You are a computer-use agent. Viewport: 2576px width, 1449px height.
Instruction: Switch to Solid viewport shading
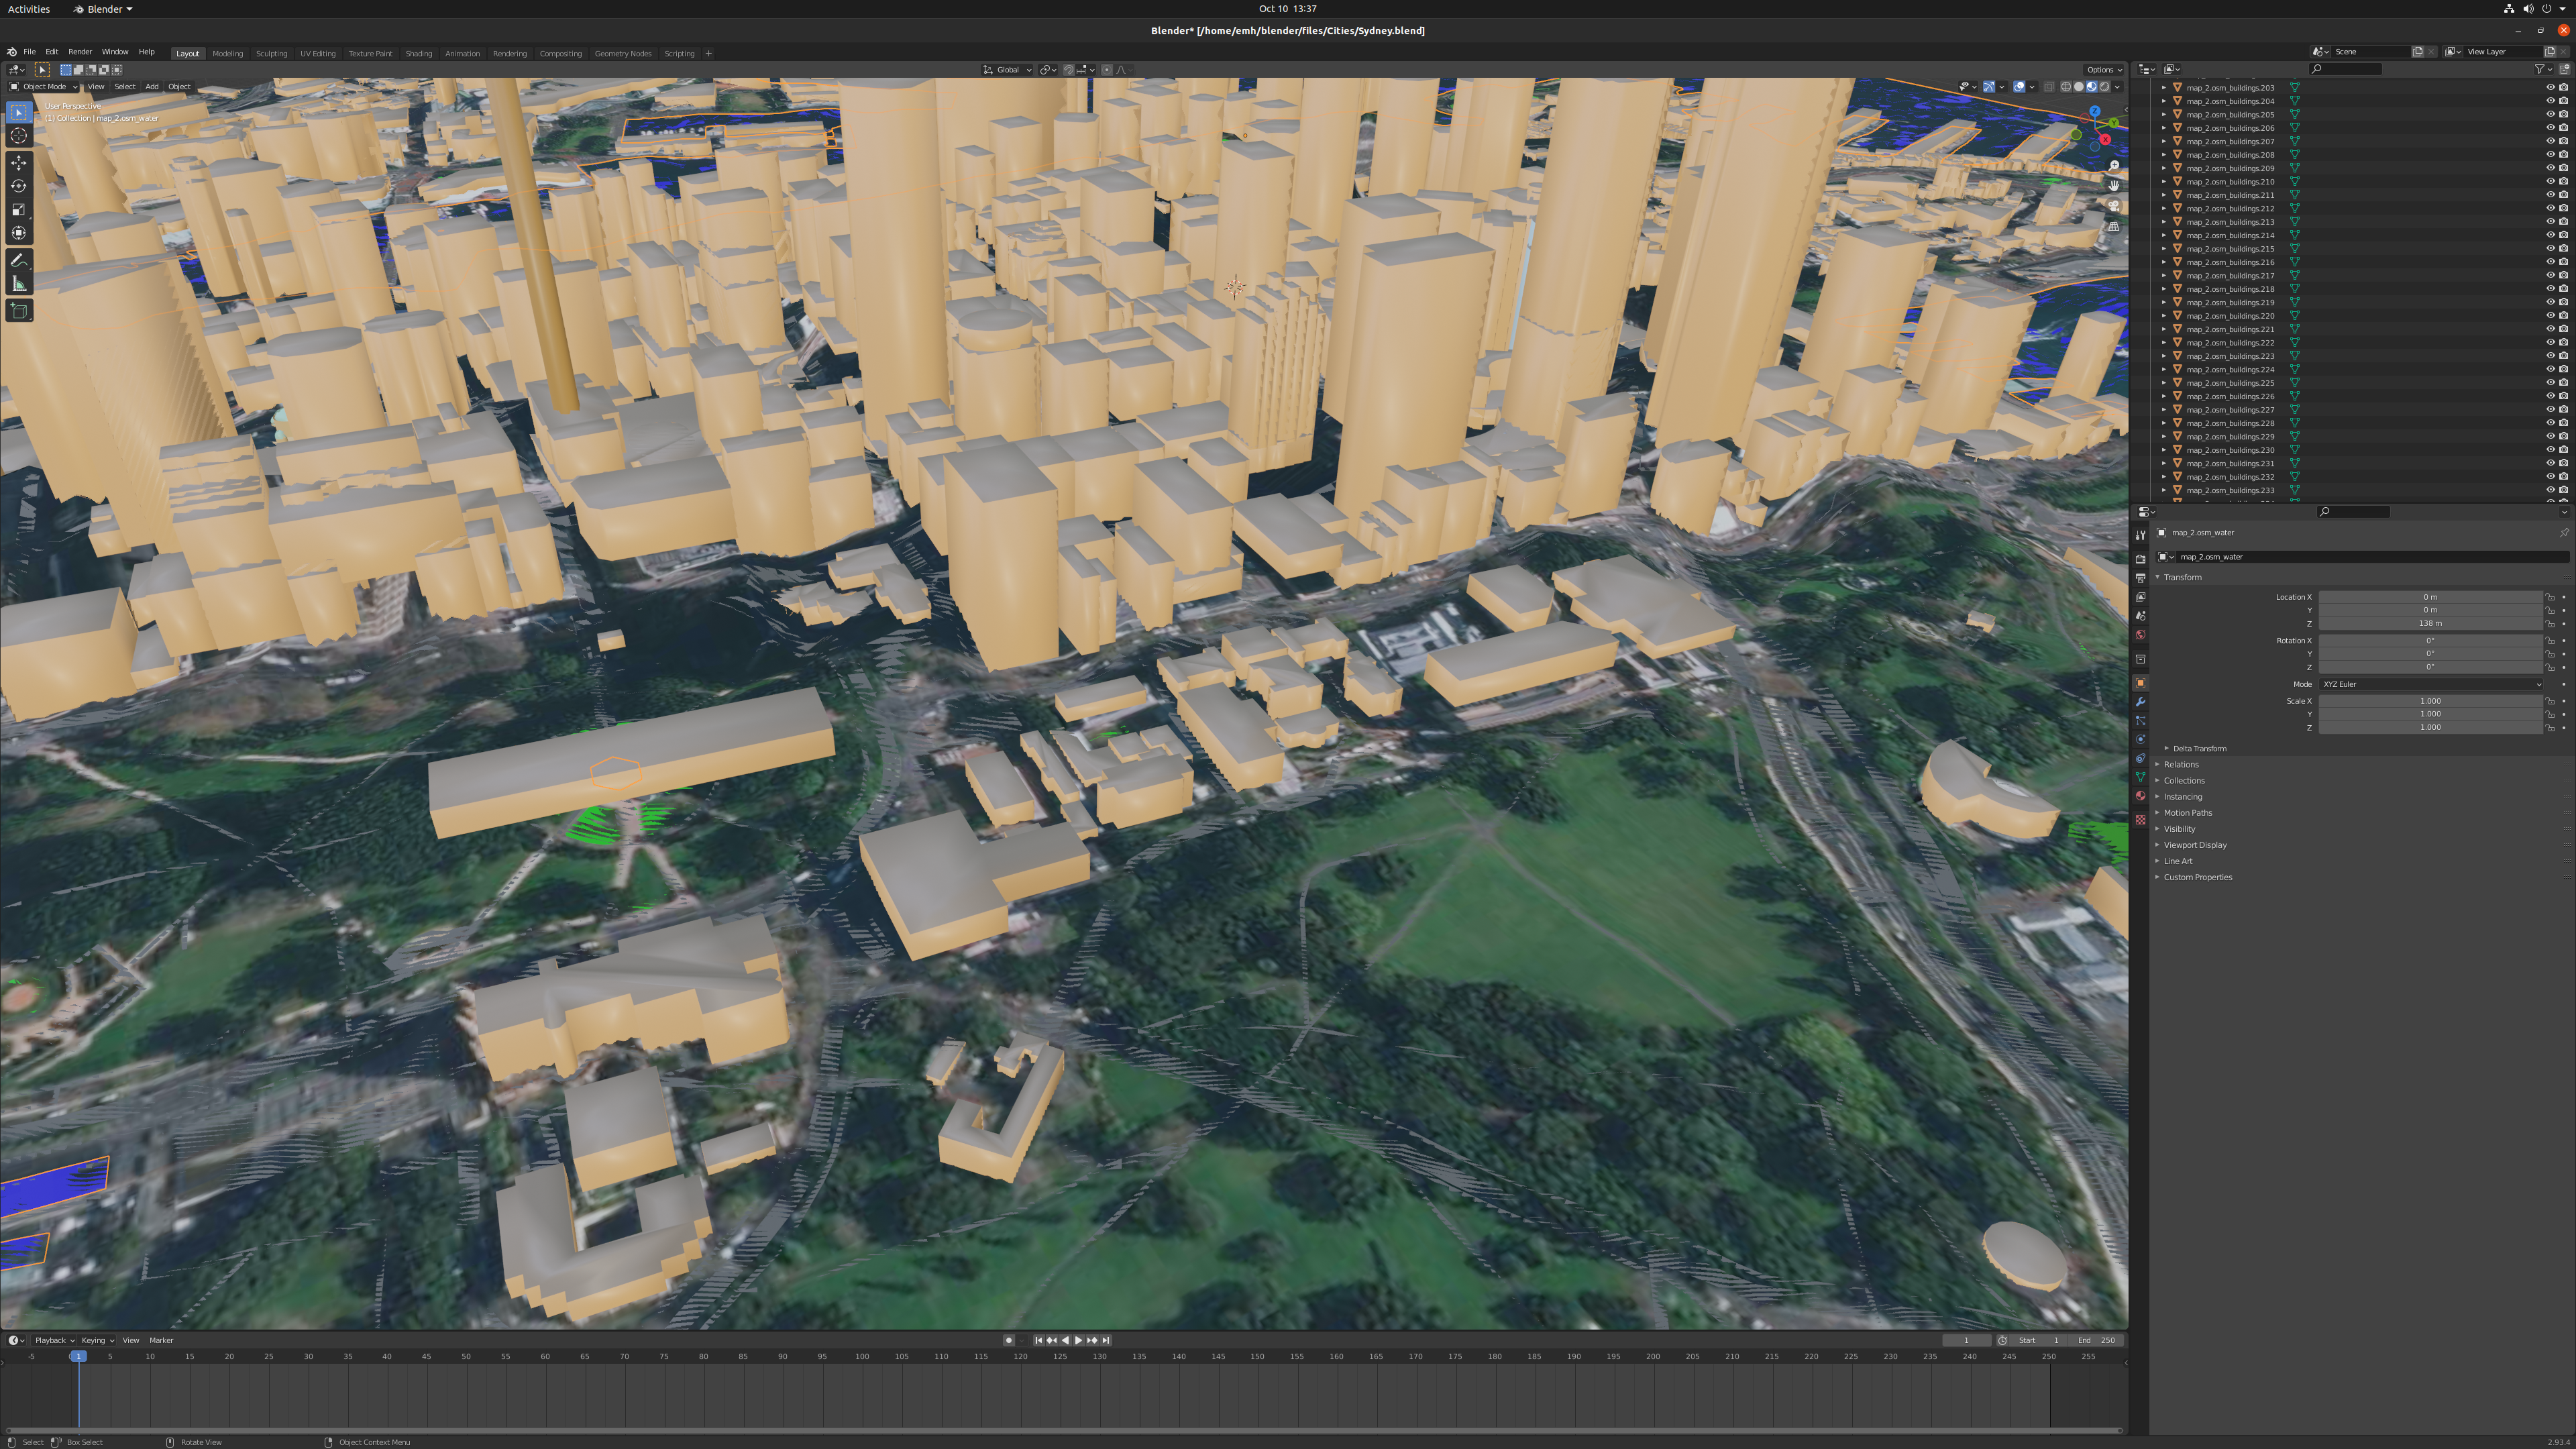[2079, 86]
